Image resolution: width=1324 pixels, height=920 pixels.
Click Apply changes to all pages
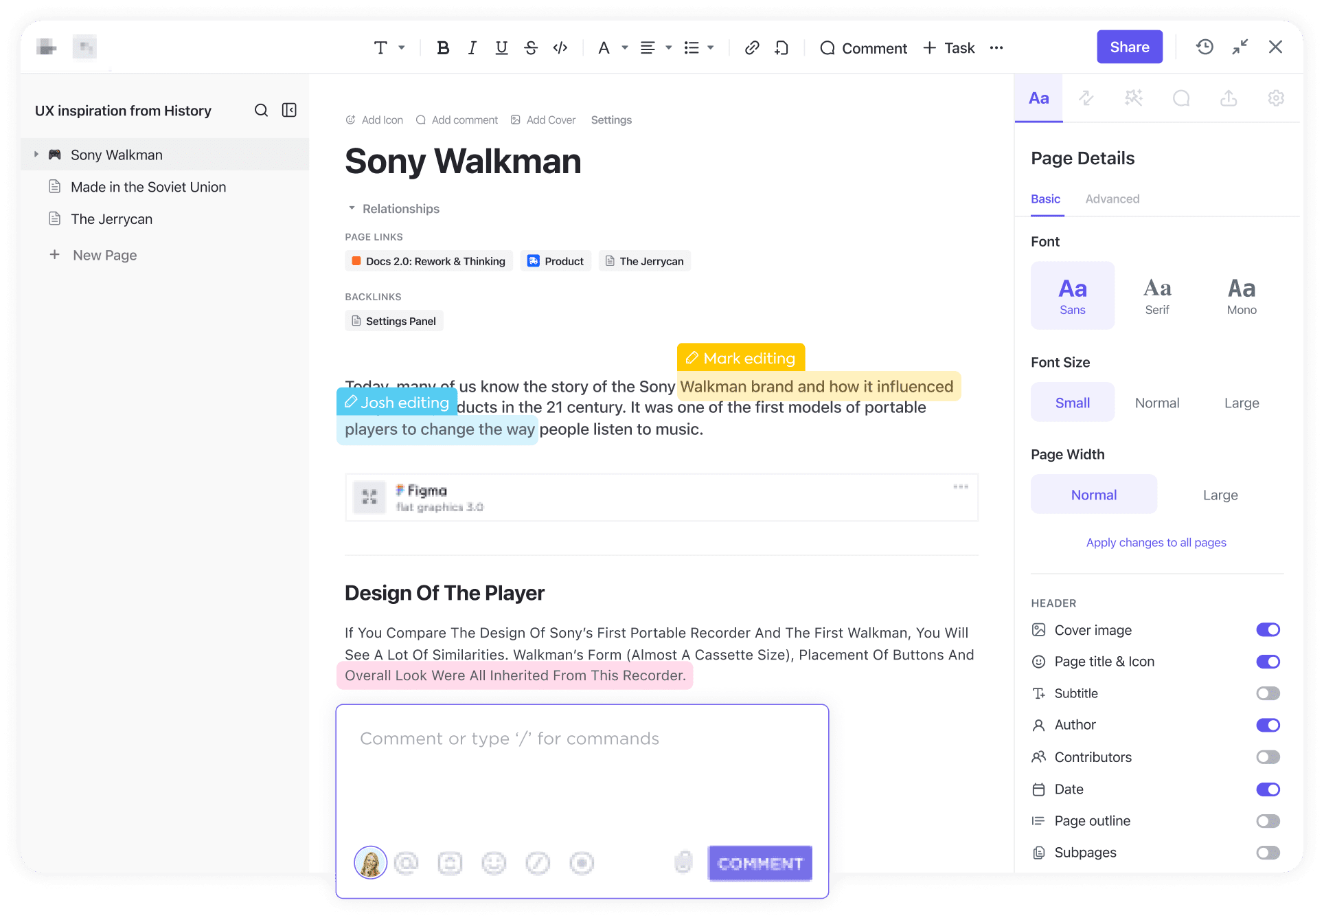1155,543
